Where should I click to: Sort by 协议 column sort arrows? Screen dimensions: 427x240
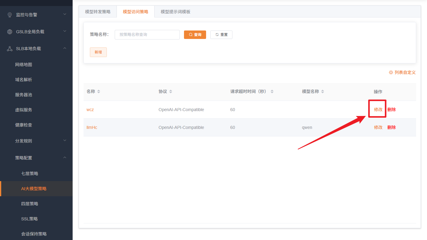click(x=171, y=91)
